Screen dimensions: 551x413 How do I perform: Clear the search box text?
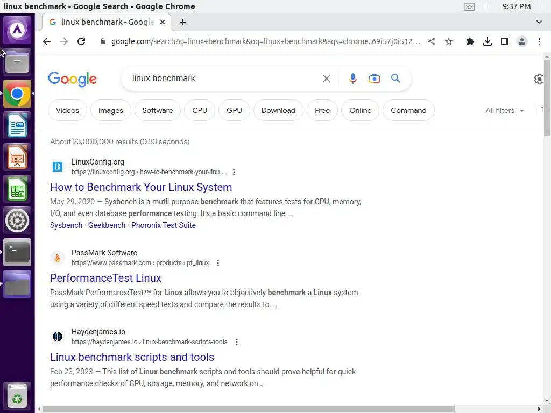(327, 79)
